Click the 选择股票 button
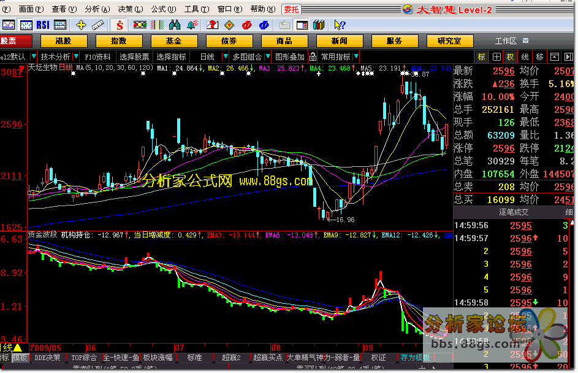Screen dimensions: 578x373 [134, 57]
